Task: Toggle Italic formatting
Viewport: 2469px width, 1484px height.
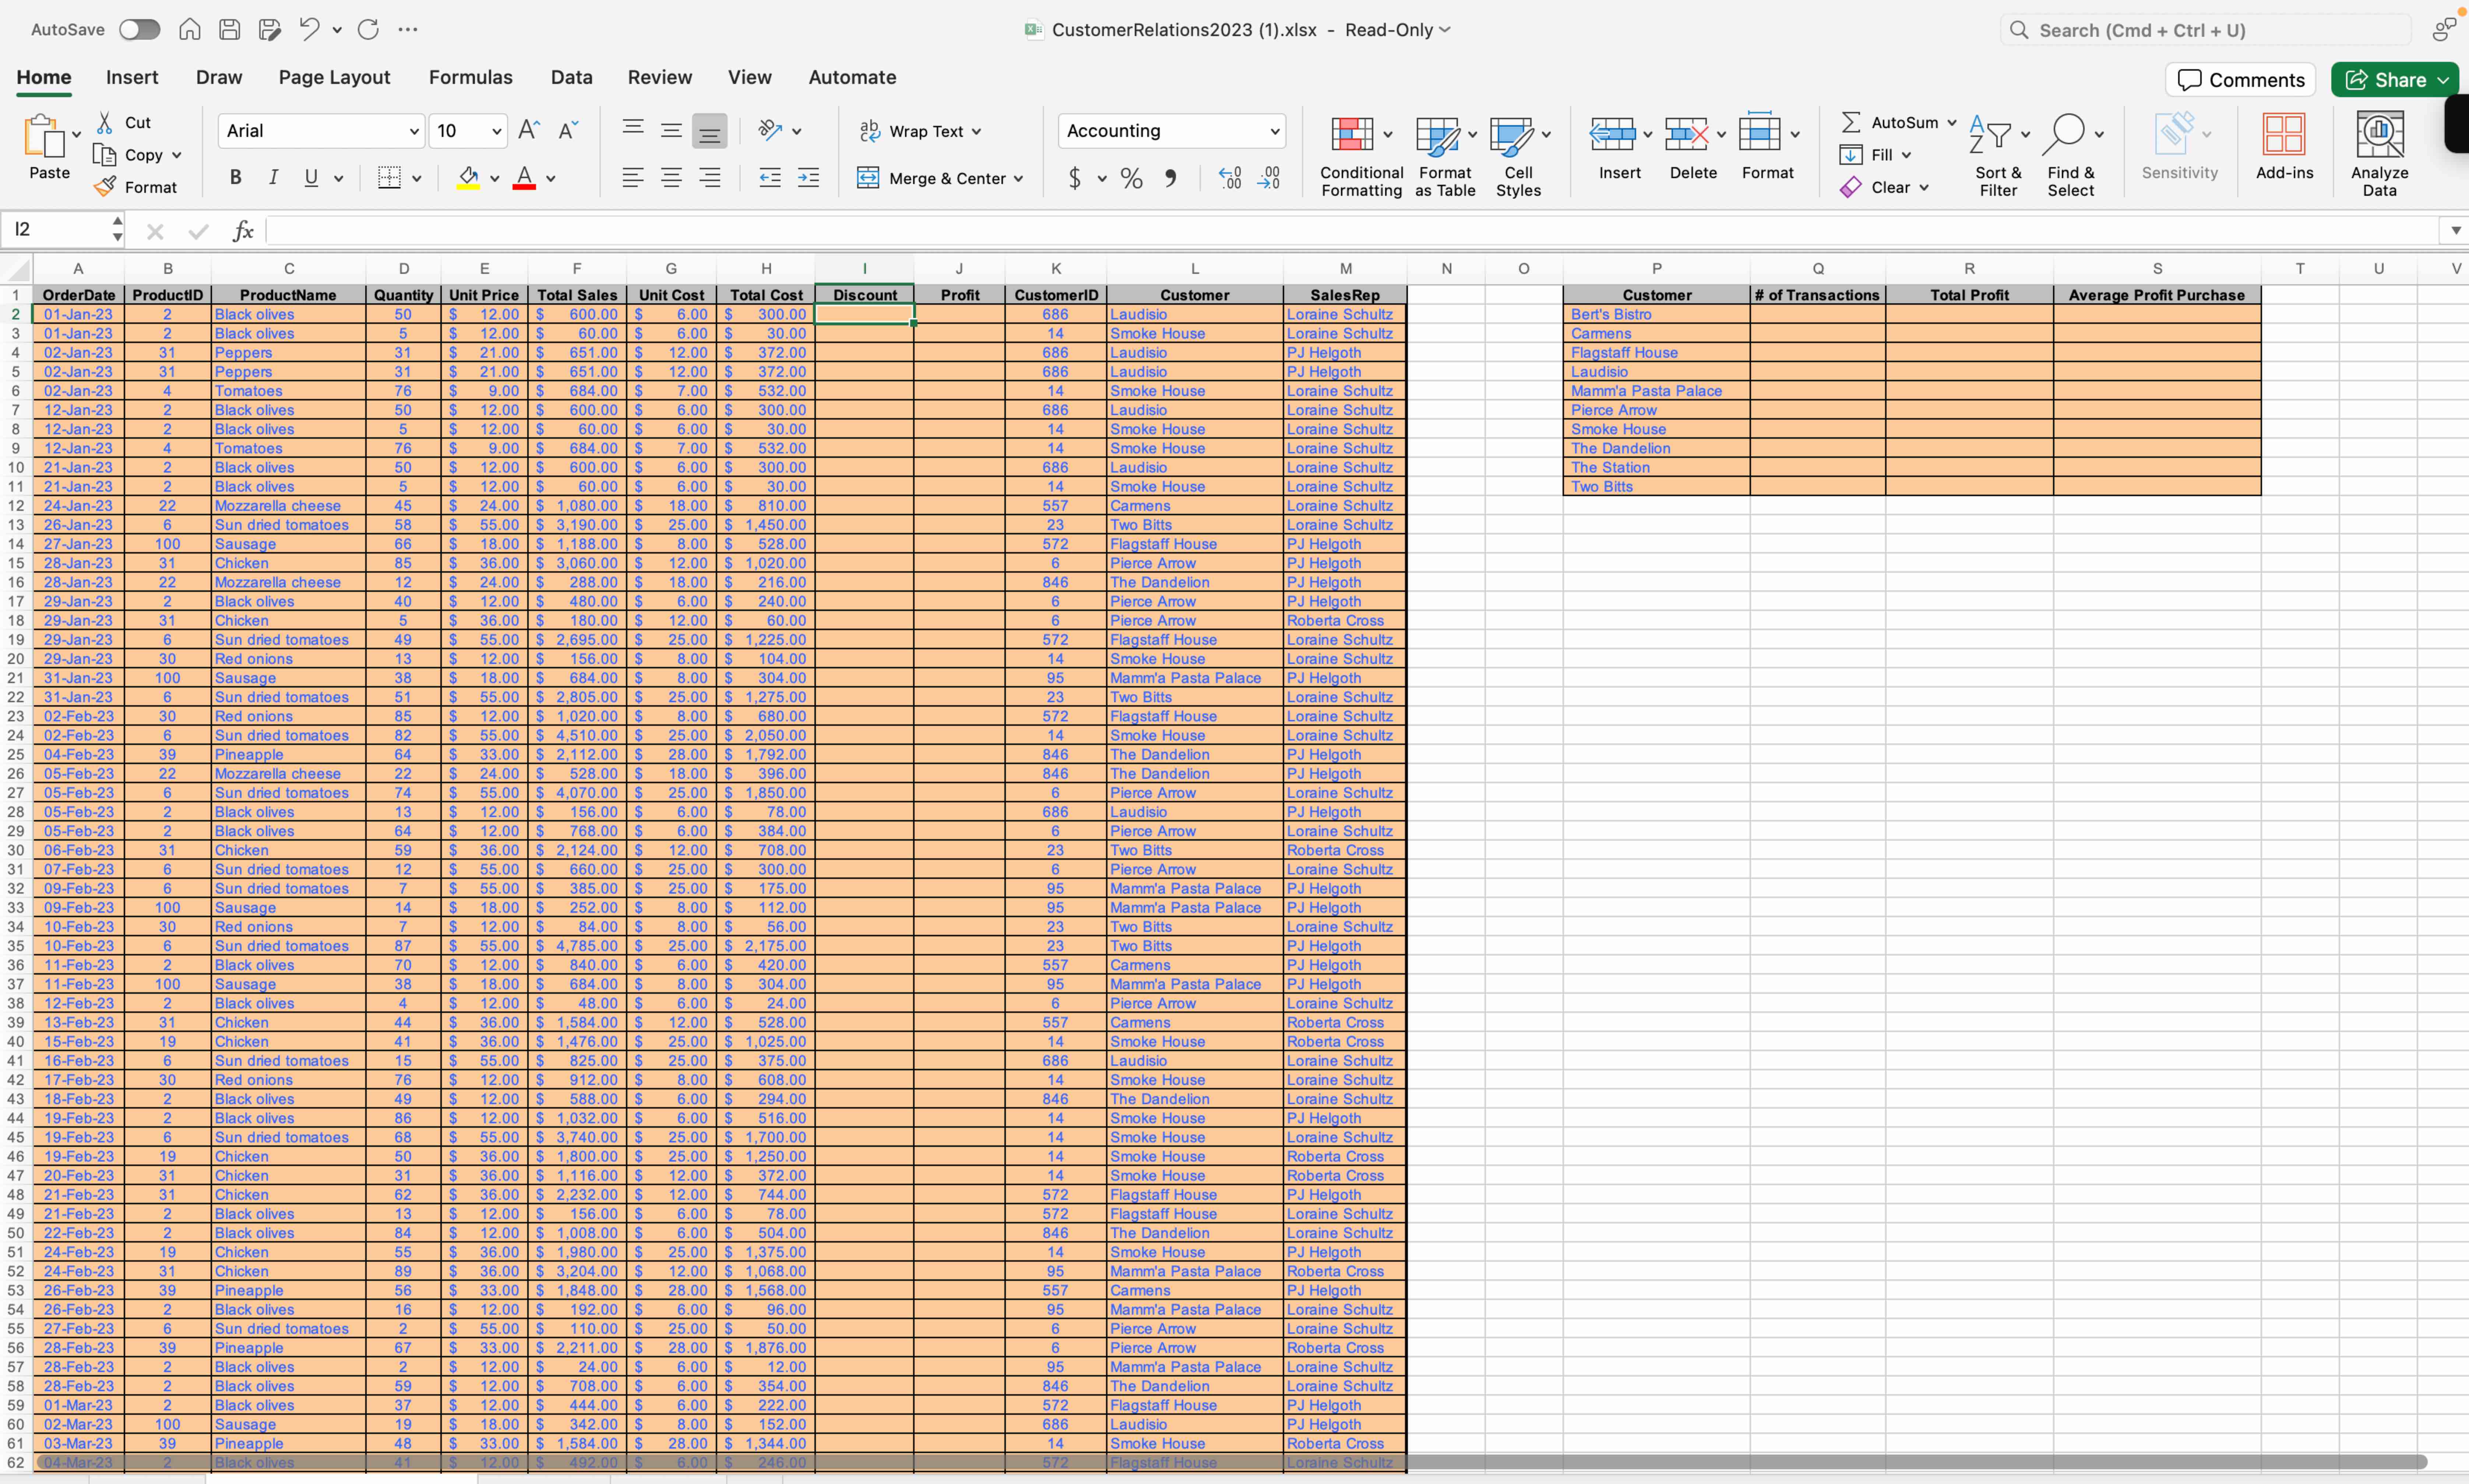Action: [x=273, y=178]
